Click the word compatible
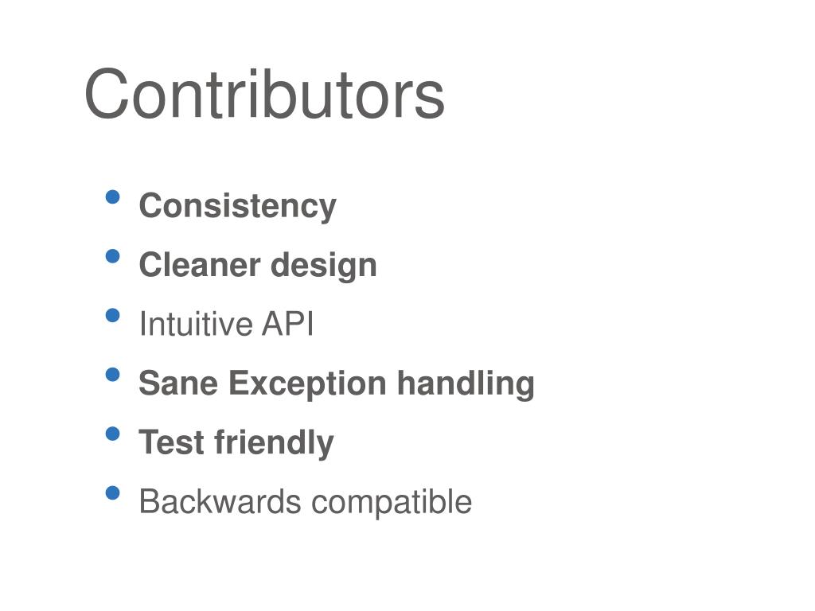The width and height of the screenshot is (815, 611). point(392,503)
